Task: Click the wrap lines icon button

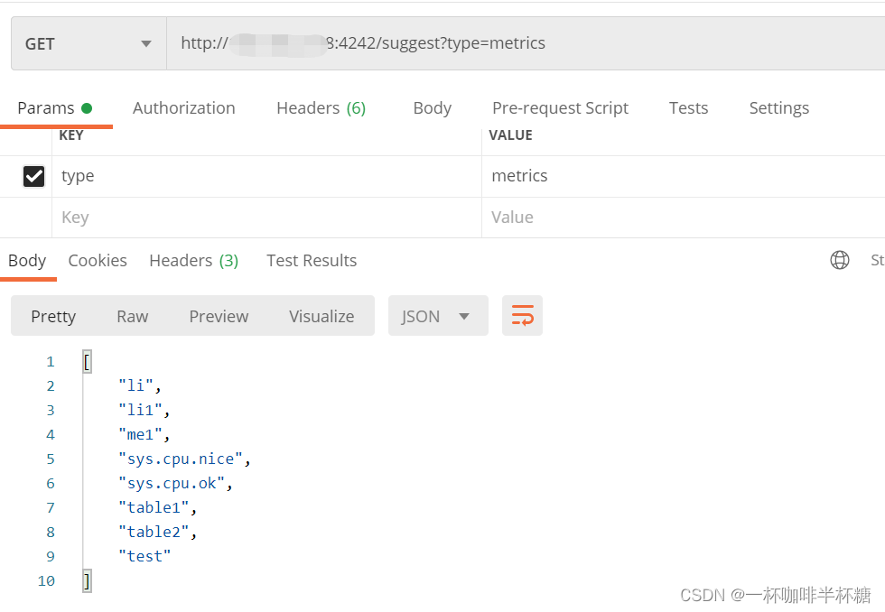Action: click(522, 316)
